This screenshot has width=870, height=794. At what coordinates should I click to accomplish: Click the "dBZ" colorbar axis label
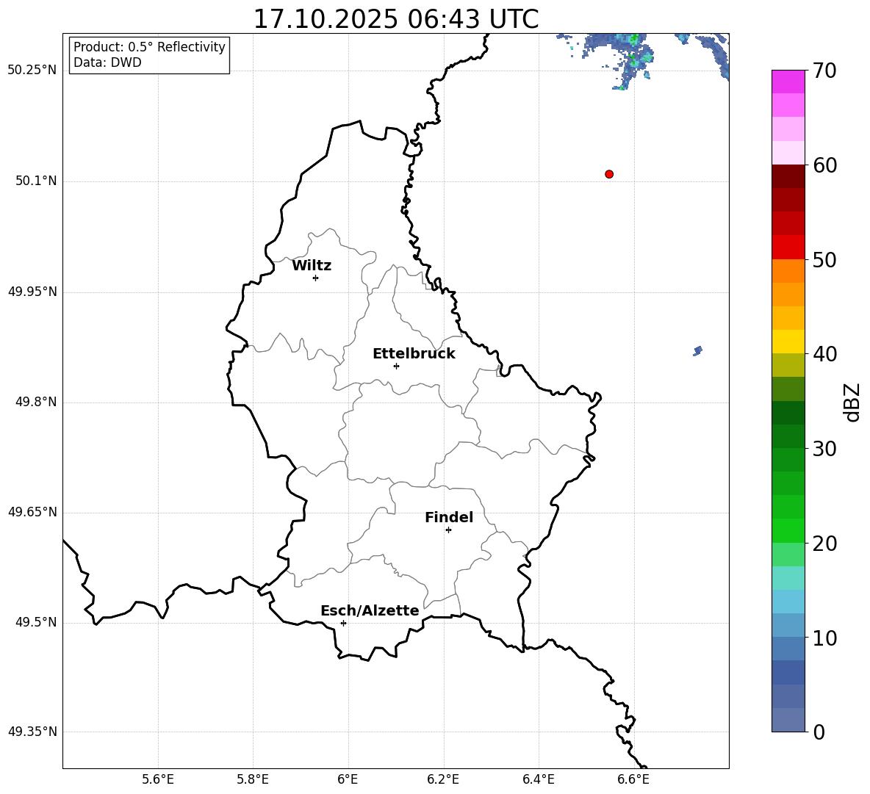pos(852,402)
